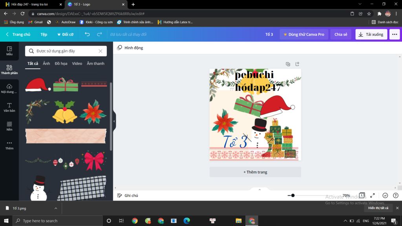Open the browser extensions puzzle icon

tap(379, 14)
